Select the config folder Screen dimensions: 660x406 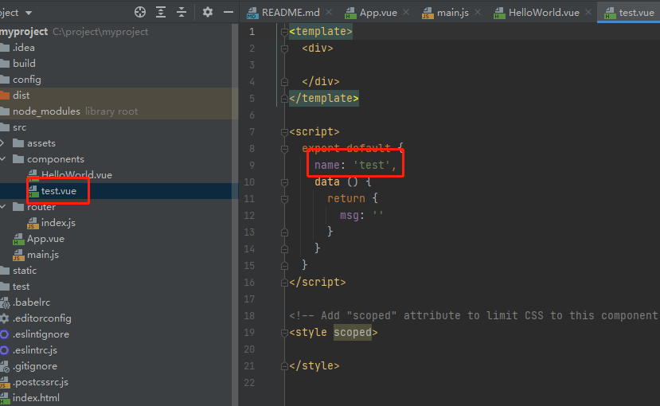27,80
